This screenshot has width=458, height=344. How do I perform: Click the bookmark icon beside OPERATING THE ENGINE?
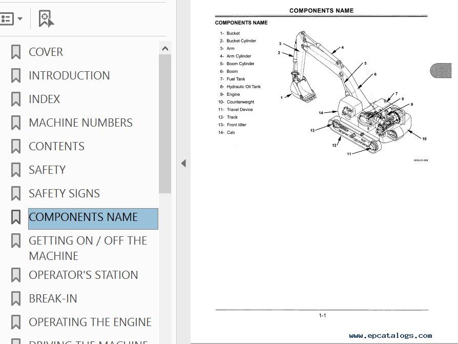pyautogui.click(x=16, y=322)
